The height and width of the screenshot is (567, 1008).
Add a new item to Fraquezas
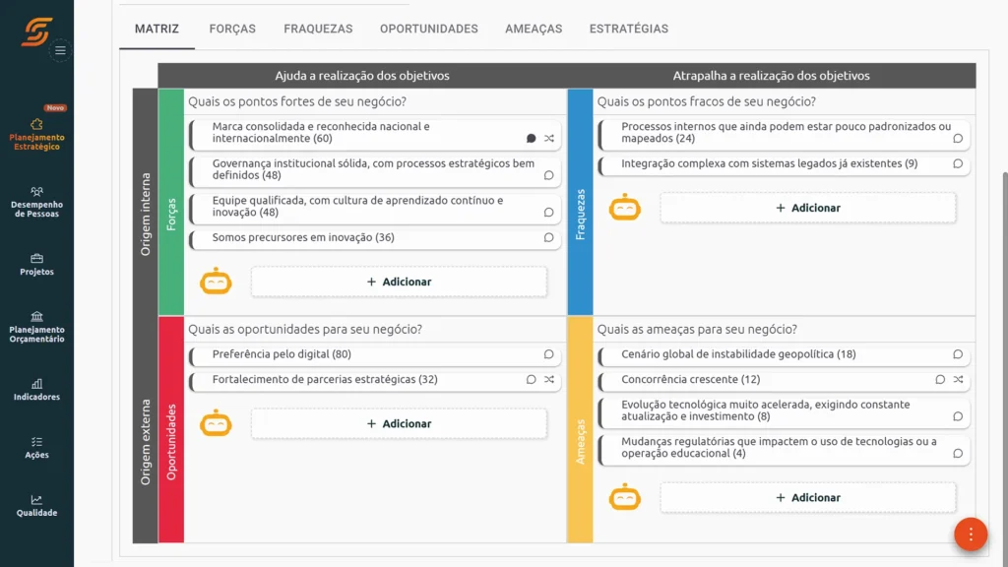[808, 208]
